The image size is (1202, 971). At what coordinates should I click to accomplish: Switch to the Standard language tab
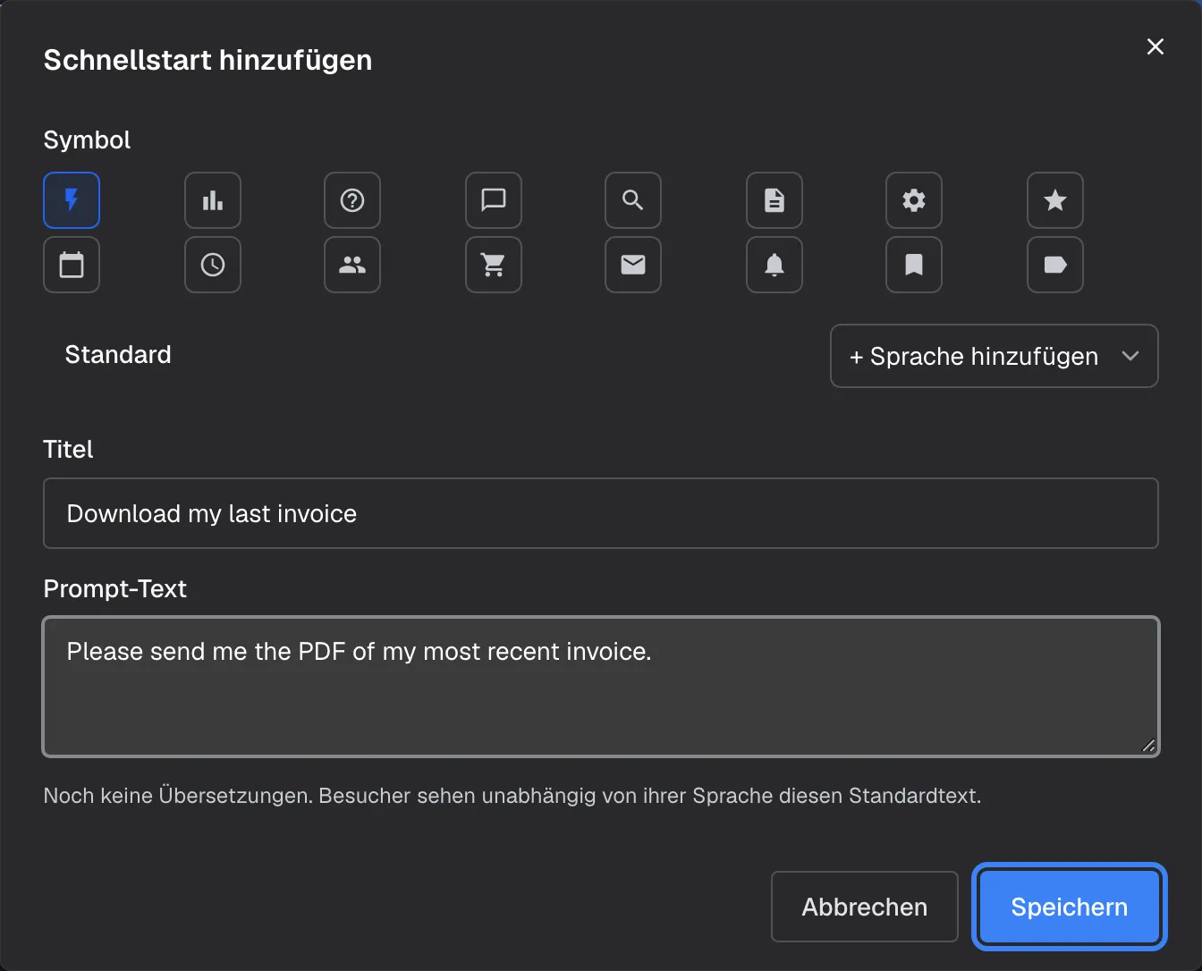coord(118,355)
